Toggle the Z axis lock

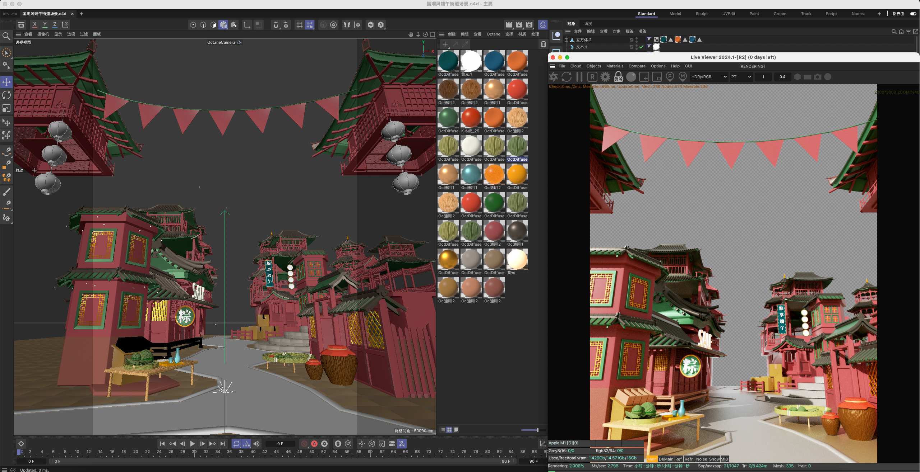click(55, 25)
